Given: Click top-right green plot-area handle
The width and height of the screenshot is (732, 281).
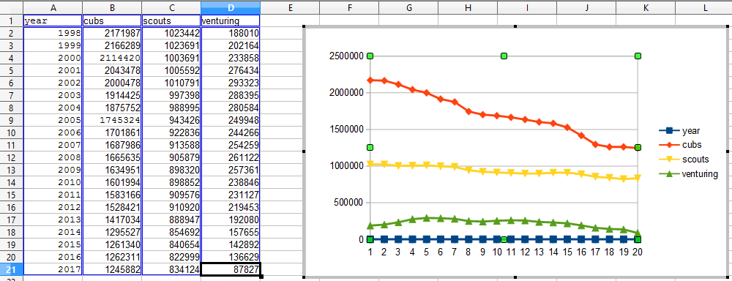Looking at the screenshot, I should click(638, 56).
